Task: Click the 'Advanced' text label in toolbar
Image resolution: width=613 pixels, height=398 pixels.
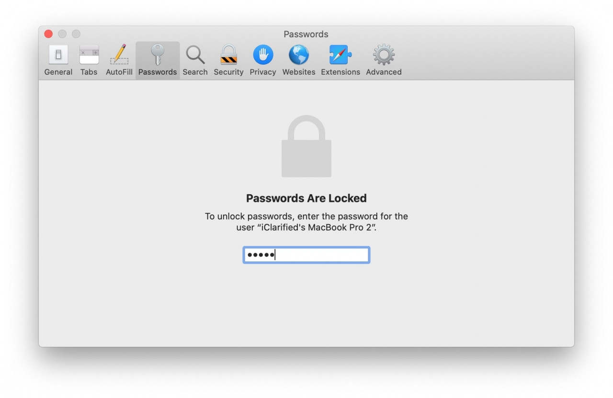Action: point(384,72)
